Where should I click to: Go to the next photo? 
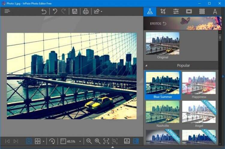(16, 141)
